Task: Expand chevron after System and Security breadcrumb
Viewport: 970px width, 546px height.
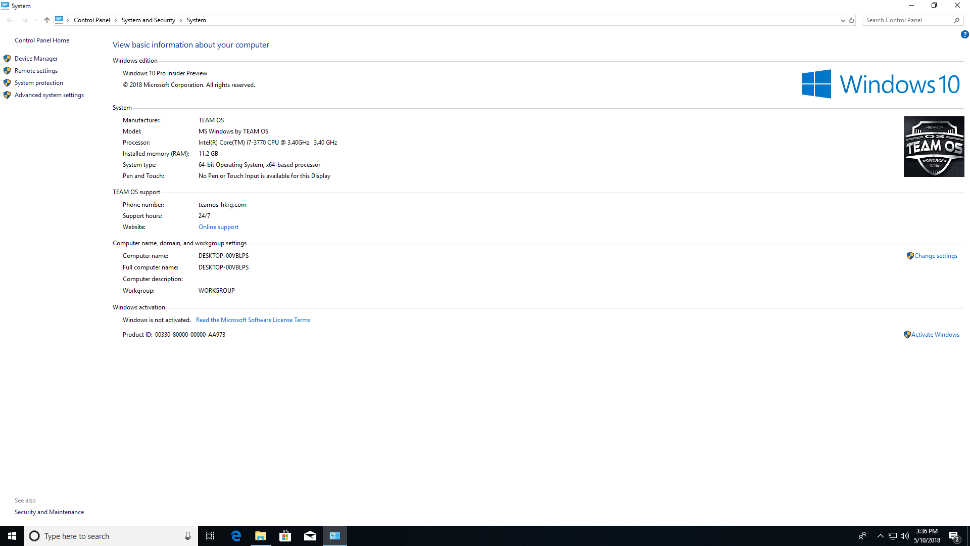Action: click(181, 20)
